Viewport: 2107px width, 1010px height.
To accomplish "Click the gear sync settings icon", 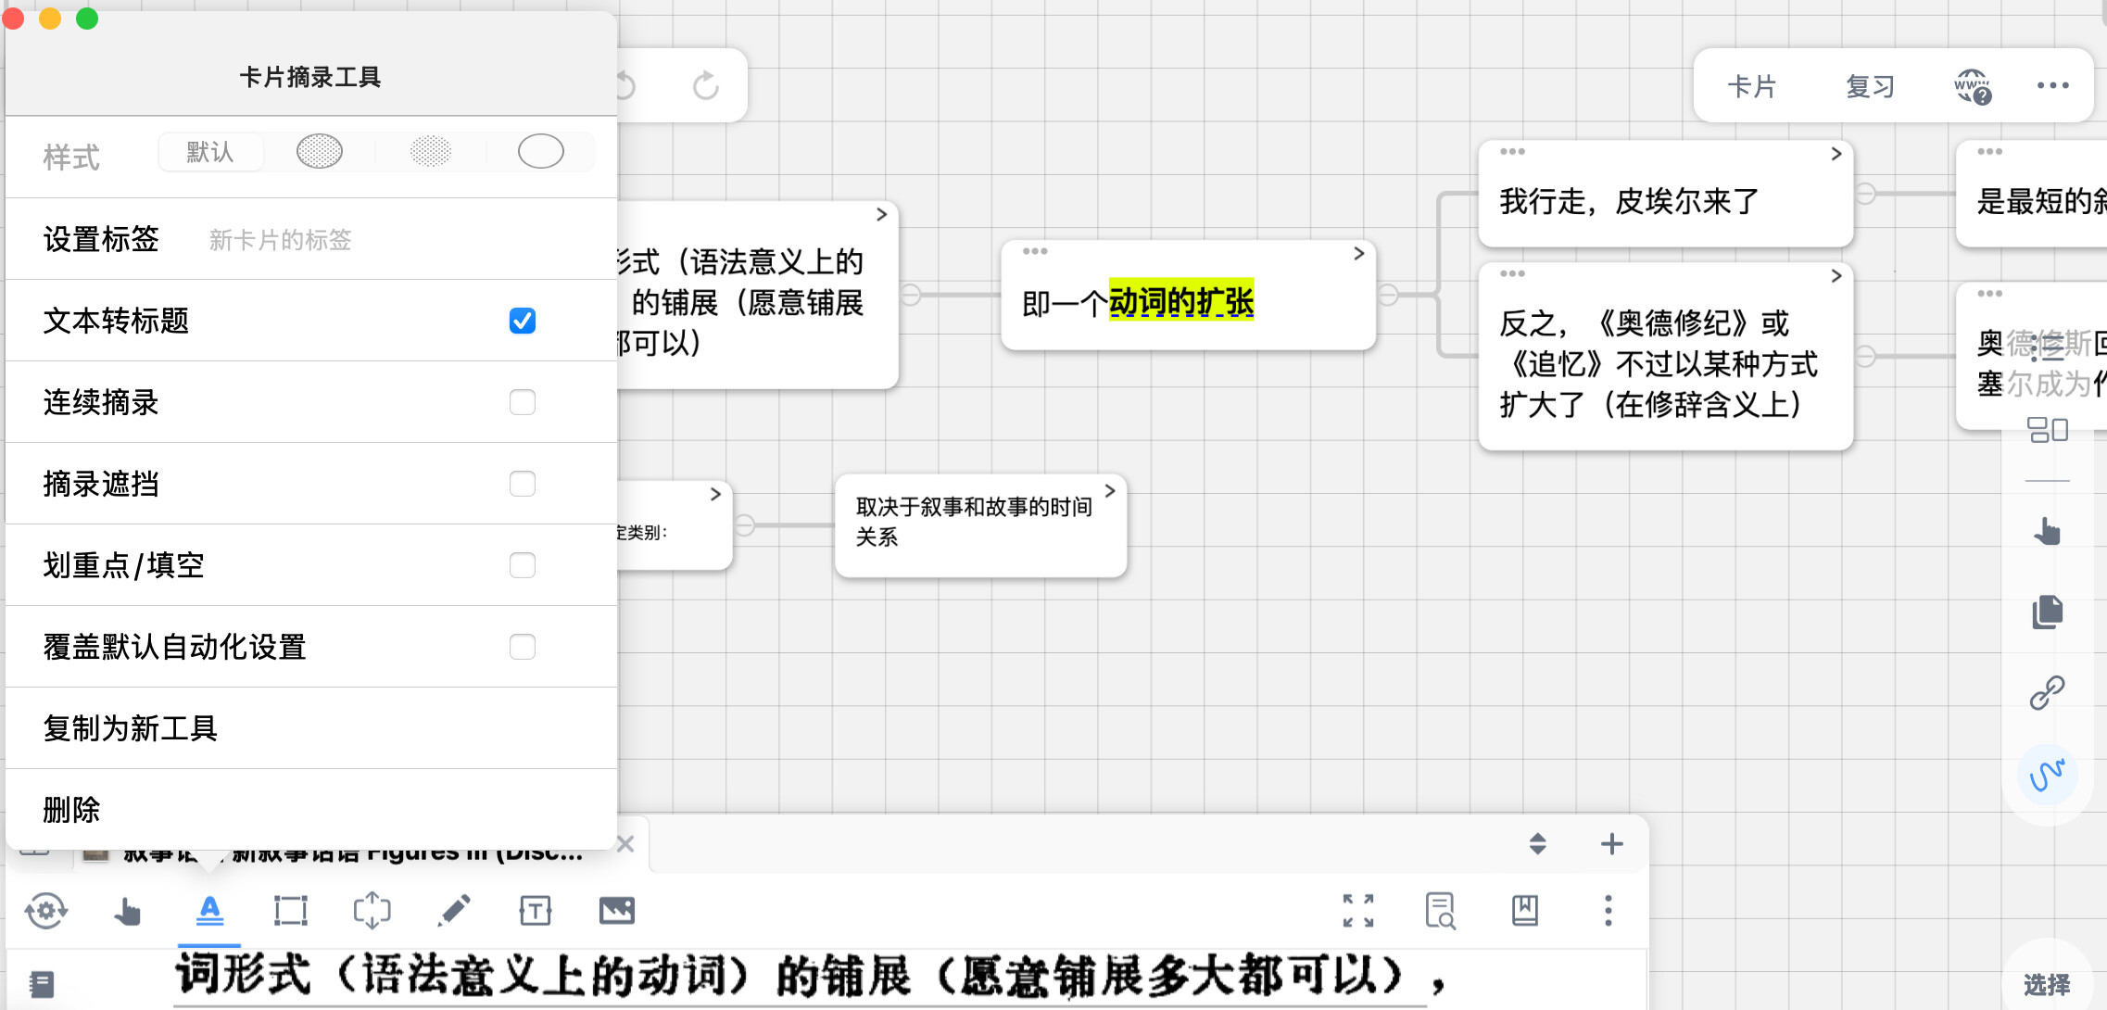I will [x=46, y=911].
